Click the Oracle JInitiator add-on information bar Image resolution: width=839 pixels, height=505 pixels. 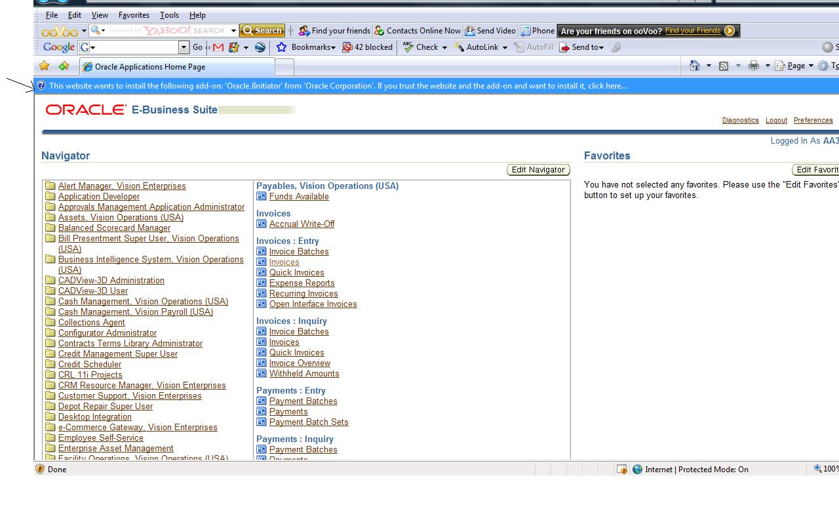[338, 86]
